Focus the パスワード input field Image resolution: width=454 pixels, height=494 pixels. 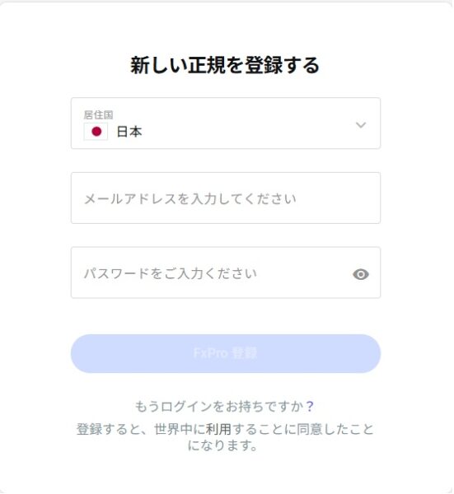pos(226,273)
